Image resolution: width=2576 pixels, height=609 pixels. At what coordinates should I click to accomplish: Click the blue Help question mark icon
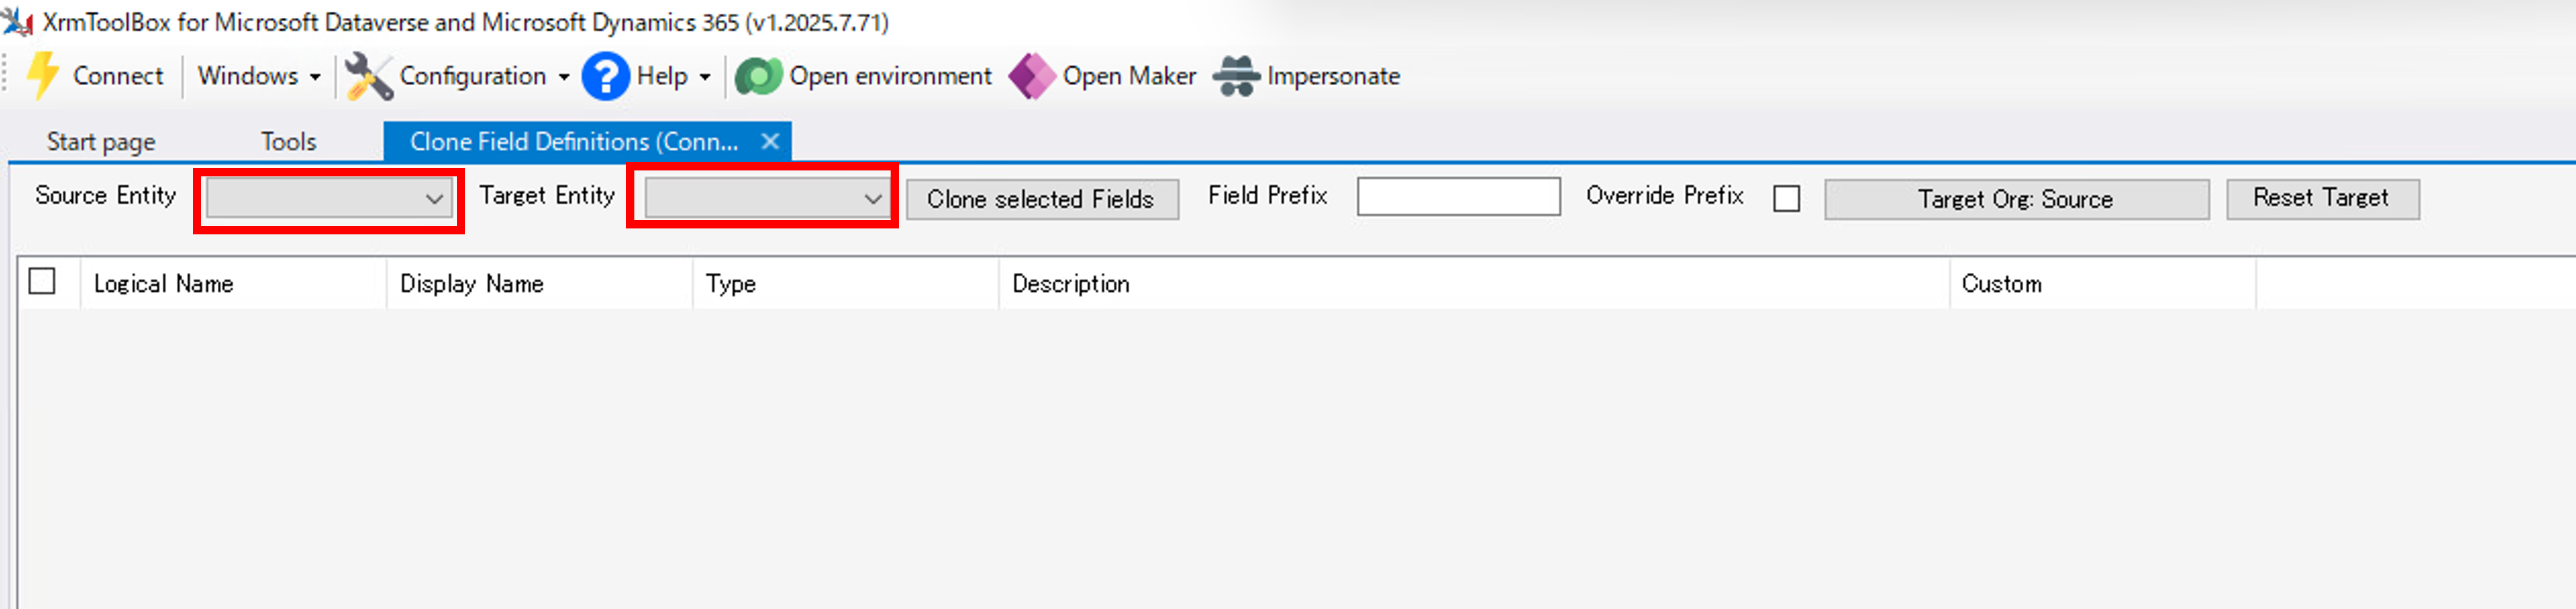click(605, 76)
